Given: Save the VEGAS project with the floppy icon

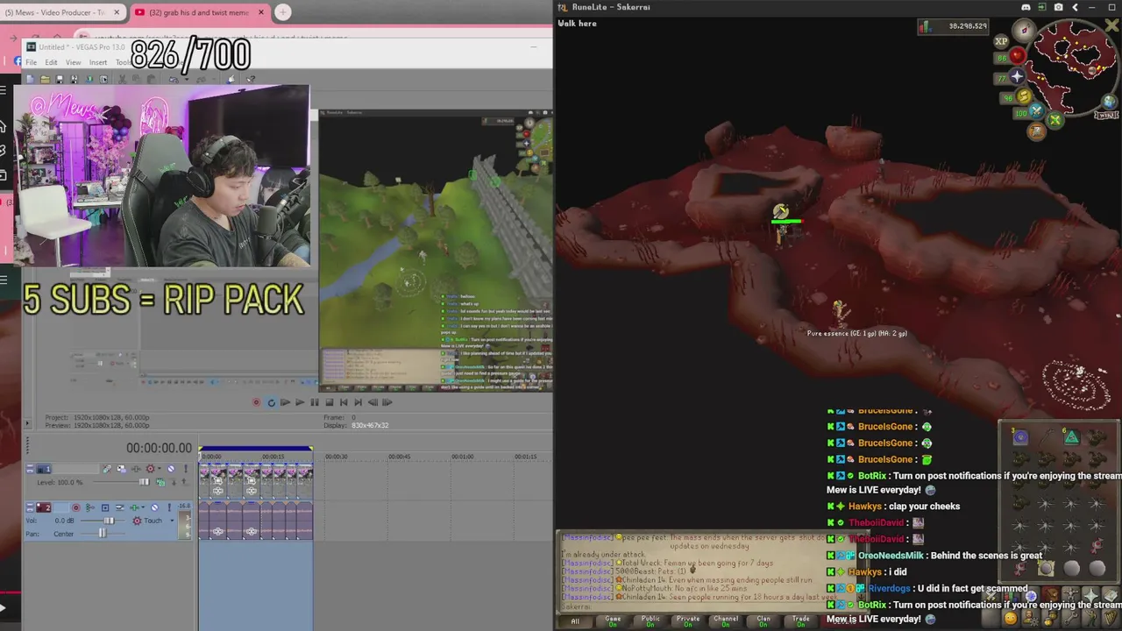Looking at the screenshot, I should coord(60,79).
